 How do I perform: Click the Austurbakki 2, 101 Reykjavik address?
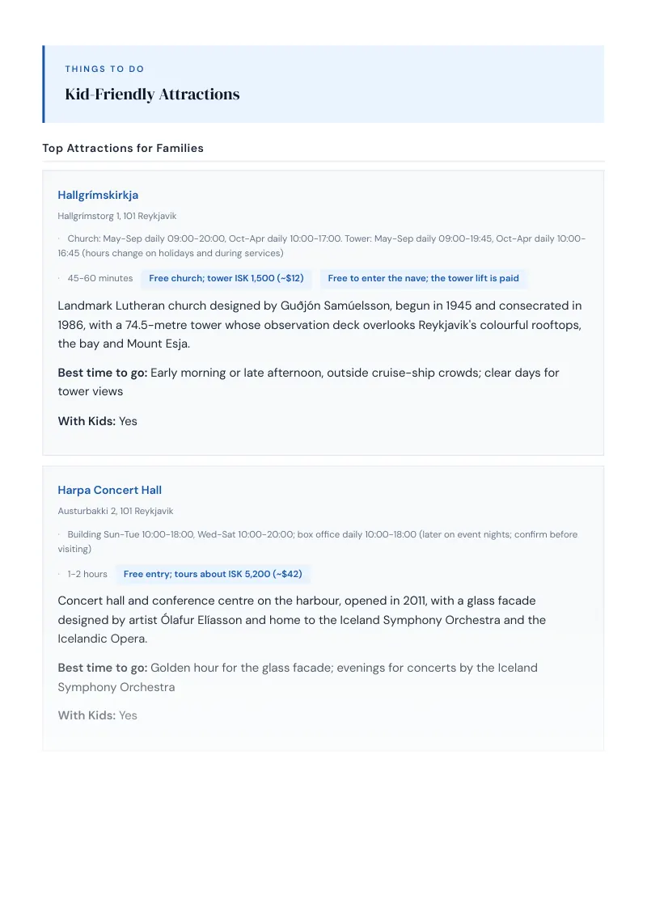click(x=115, y=511)
